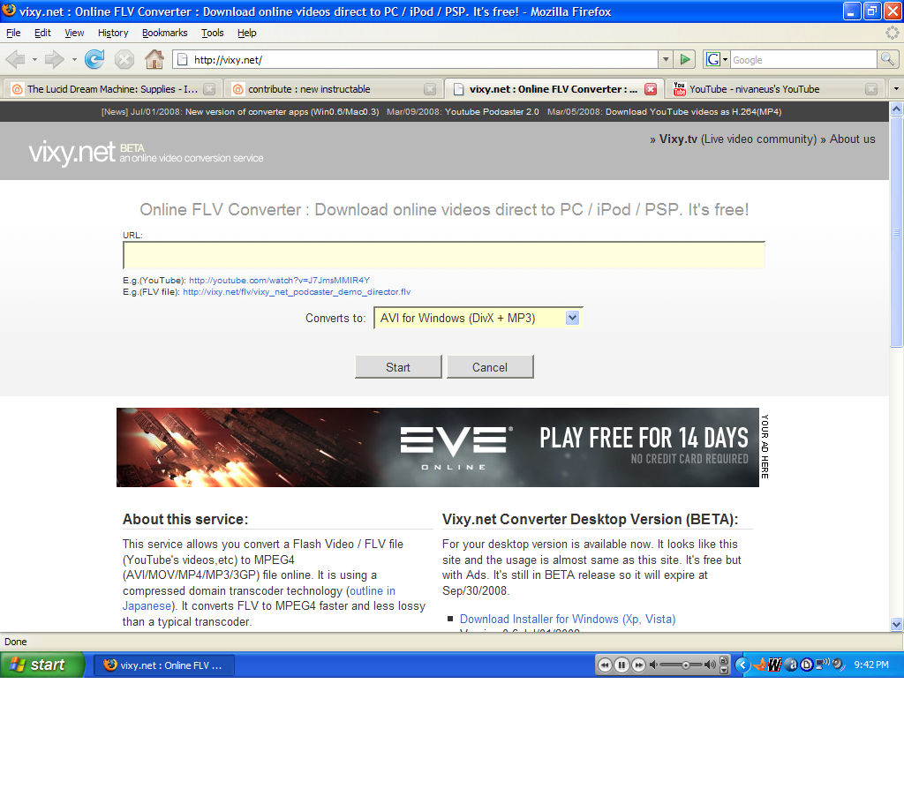Image resolution: width=904 pixels, height=804 pixels.
Task: Open the taskbar player menu arrow
Action: click(724, 670)
